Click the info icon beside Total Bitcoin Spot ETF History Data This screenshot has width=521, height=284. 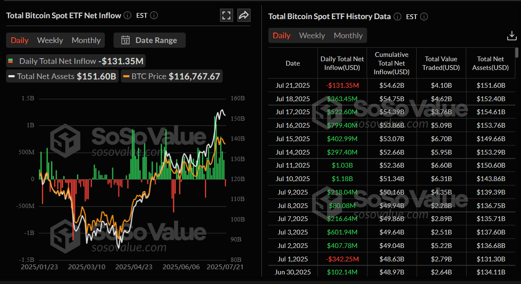click(x=397, y=16)
